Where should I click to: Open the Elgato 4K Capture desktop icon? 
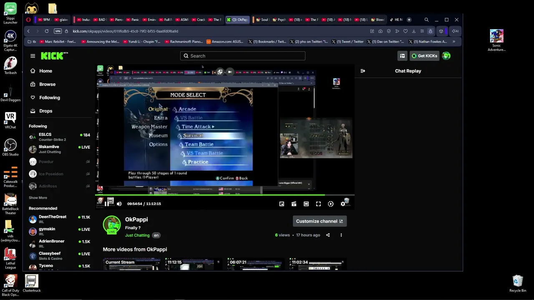[10, 41]
